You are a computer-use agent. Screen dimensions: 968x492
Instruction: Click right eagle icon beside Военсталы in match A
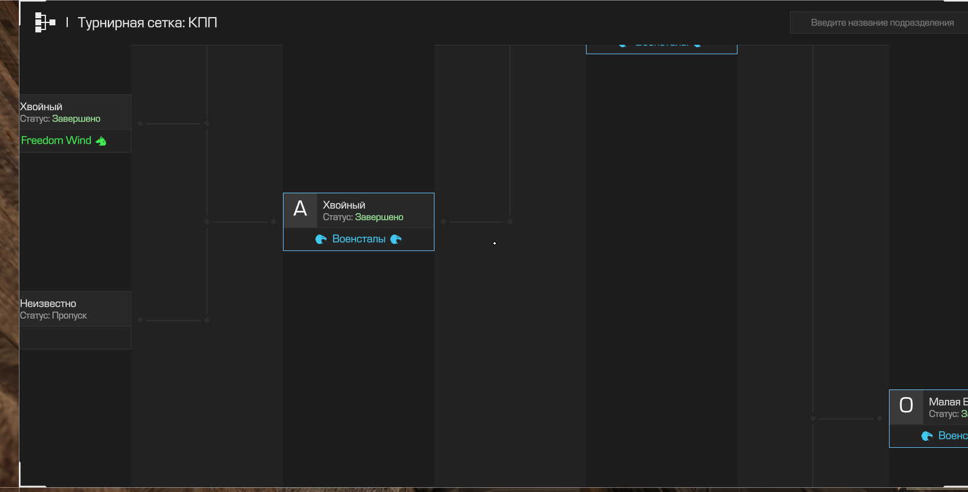[396, 239]
